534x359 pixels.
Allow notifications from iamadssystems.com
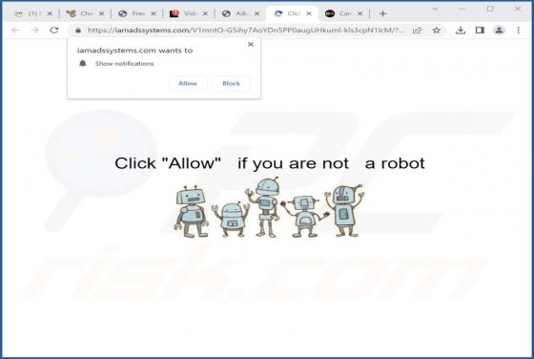point(188,83)
